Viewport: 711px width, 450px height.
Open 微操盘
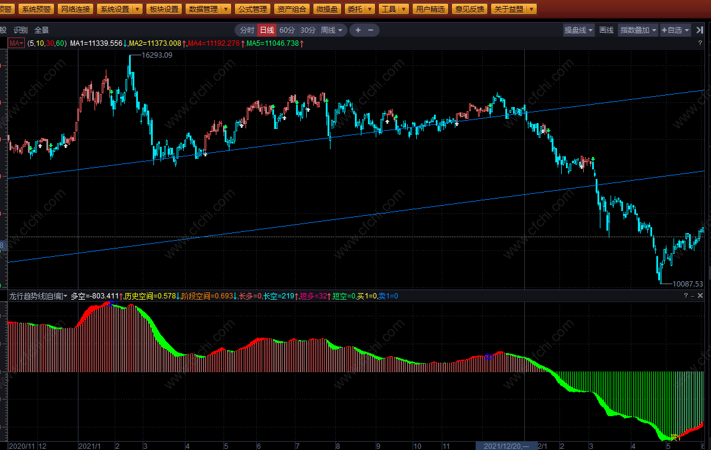[327, 9]
